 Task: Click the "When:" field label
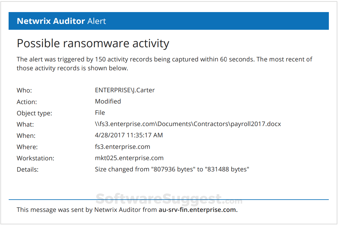(26, 136)
